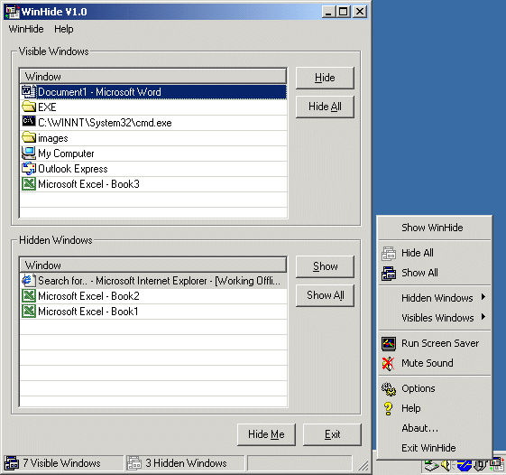This screenshot has height=475, width=506.
Task: Click 3 Hidden Windows status text
Action: [186, 463]
